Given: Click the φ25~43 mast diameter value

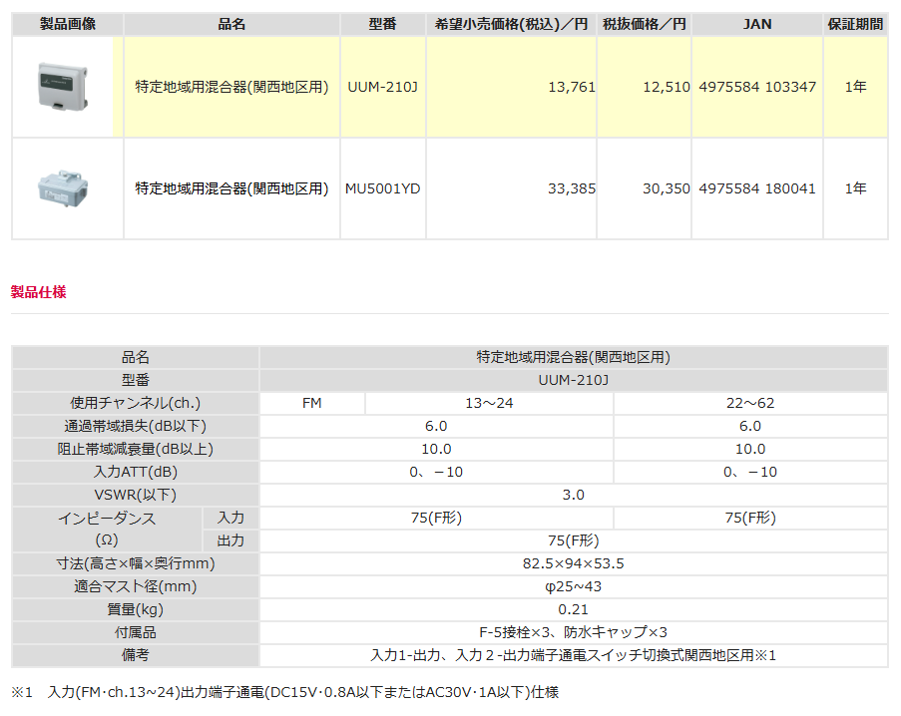Looking at the screenshot, I should pyautogui.click(x=573, y=586).
